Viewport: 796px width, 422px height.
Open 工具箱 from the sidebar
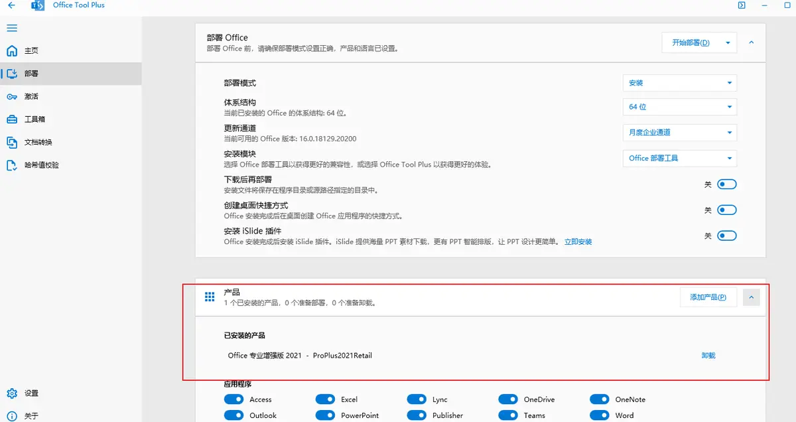tap(71, 119)
